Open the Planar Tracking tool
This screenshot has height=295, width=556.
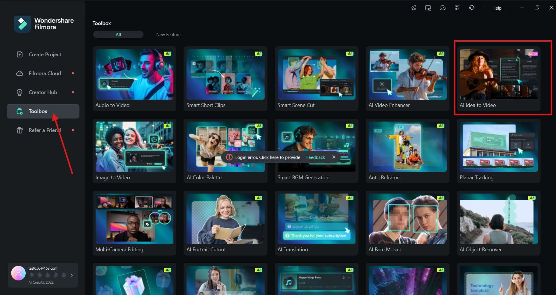pos(499,151)
